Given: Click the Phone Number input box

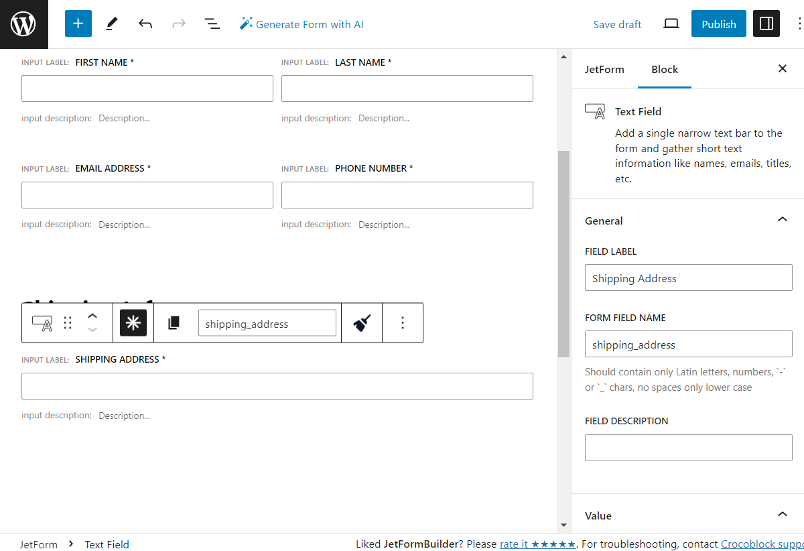Looking at the screenshot, I should (407, 195).
